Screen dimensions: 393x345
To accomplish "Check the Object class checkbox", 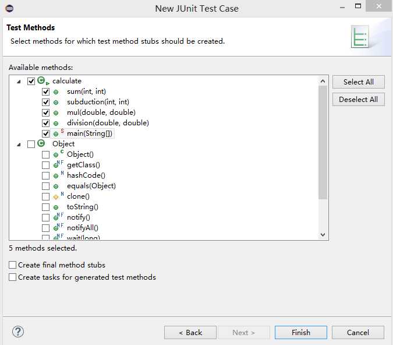I will point(31,145).
